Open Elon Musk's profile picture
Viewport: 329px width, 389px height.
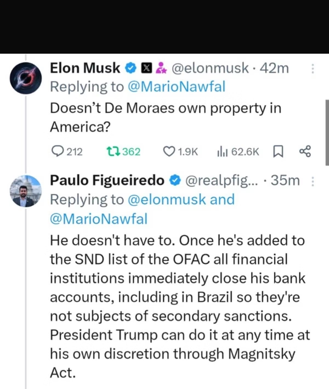coord(26,78)
